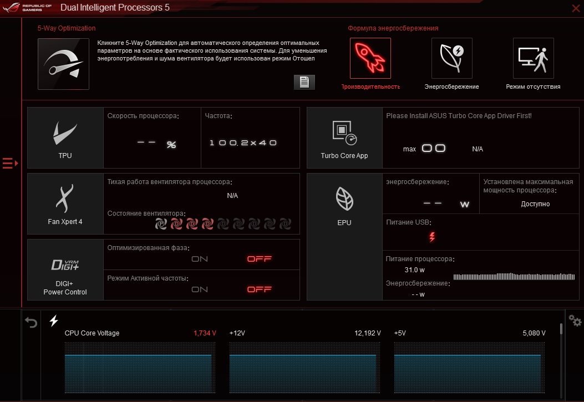Click the Формула энергосбережения heading
Screen dimensions: 584x402
(393, 28)
